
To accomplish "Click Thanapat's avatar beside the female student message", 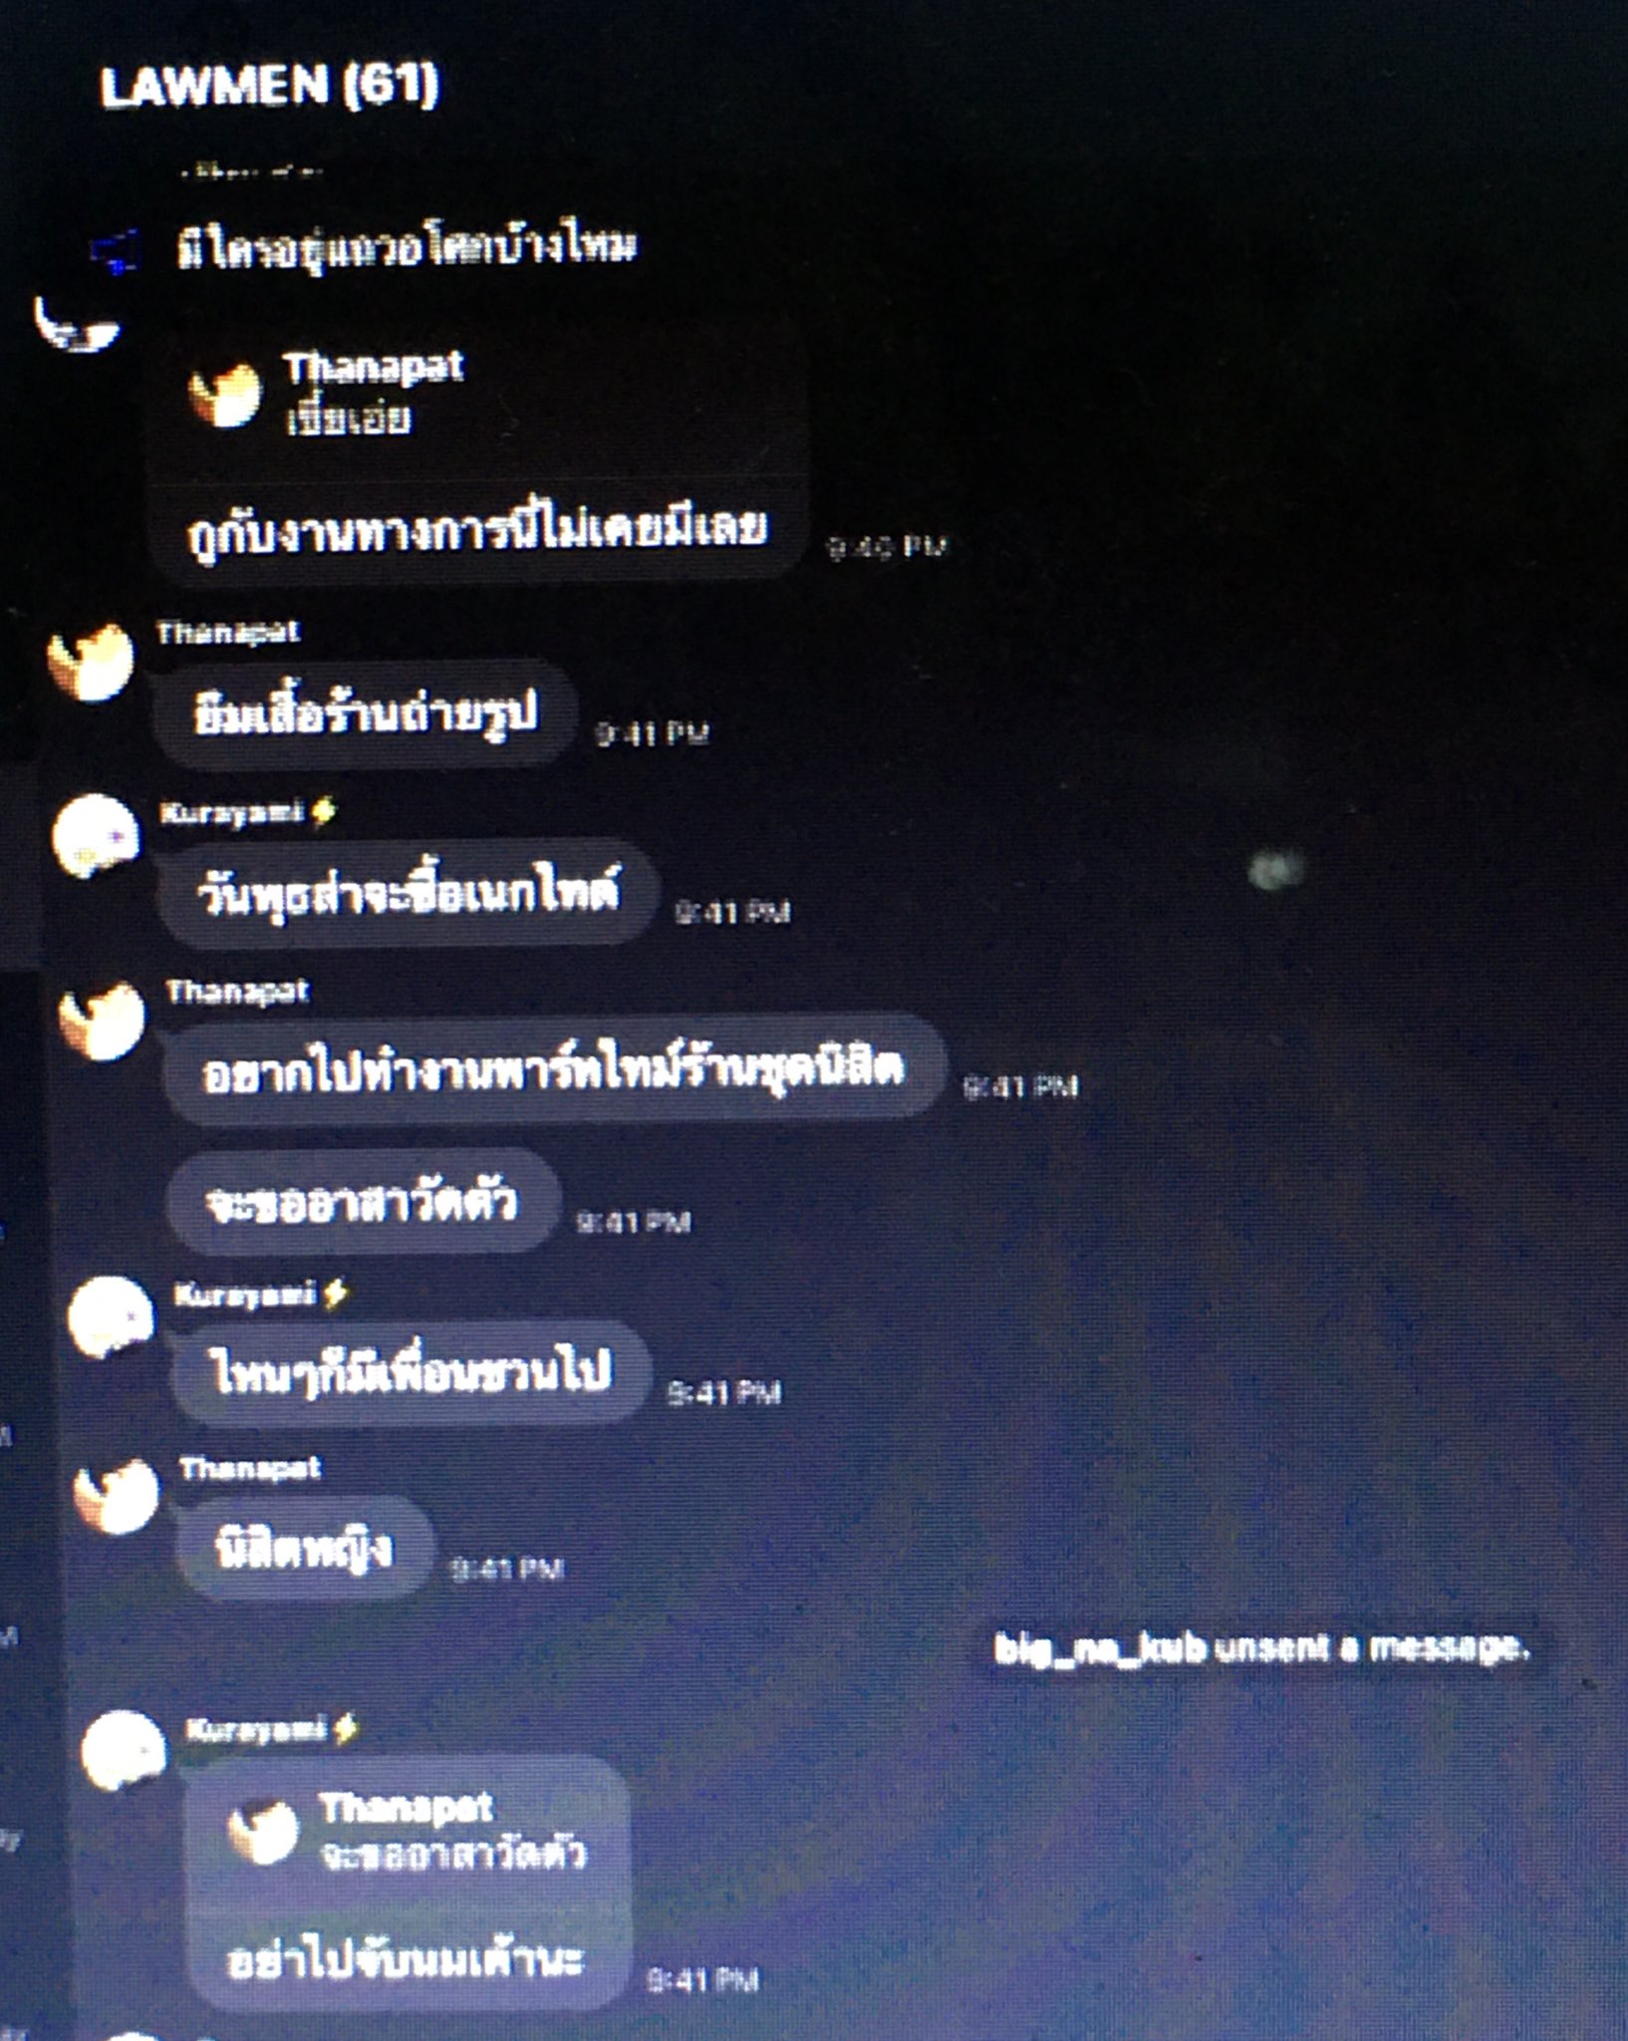I will (117, 1495).
